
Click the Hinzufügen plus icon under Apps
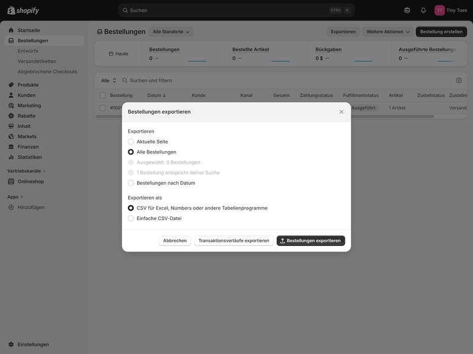click(11, 207)
